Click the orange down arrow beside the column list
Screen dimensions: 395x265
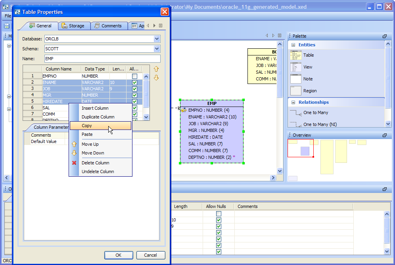(156, 78)
